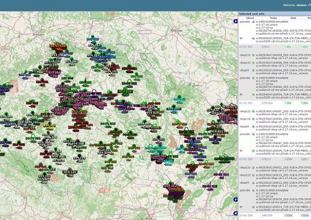311x220 pixels.
Task: Click gray status icon beside 502535UC160011 row
Action: pos(254,168)
